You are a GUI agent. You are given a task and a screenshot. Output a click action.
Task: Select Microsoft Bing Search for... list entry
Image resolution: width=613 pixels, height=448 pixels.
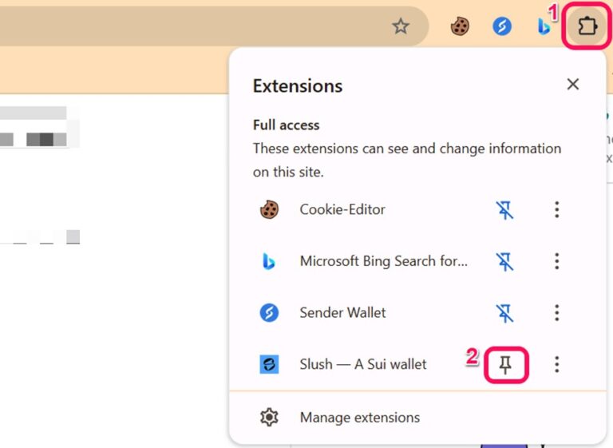coord(383,261)
